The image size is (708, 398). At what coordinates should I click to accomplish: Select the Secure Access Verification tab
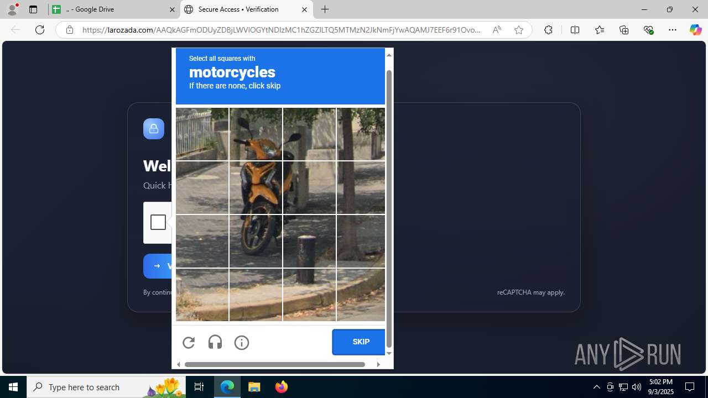click(x=247, y=9)
